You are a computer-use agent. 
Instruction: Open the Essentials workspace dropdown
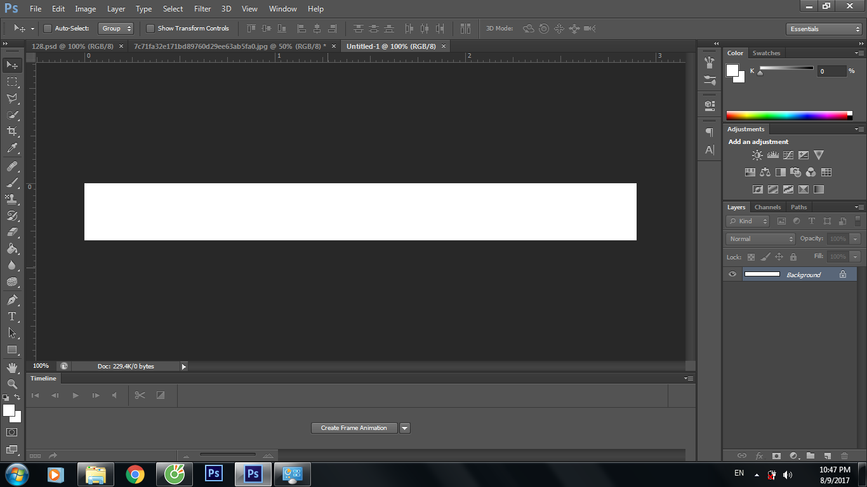[823, 29]
